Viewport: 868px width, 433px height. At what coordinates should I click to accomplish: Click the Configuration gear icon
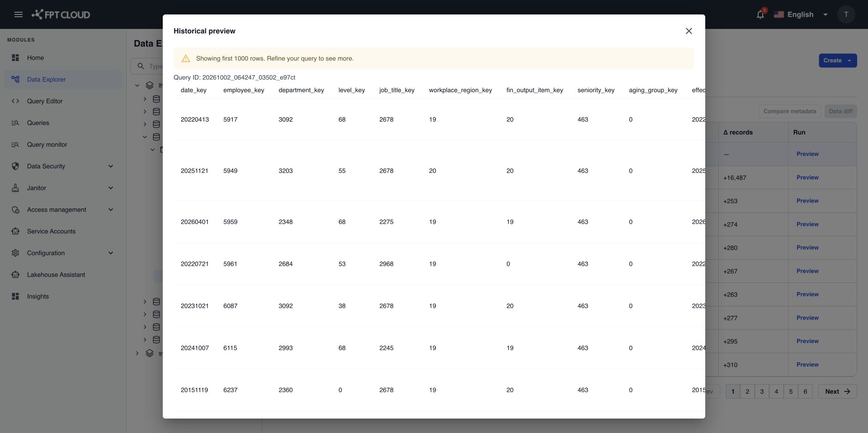tap(15, 253)
